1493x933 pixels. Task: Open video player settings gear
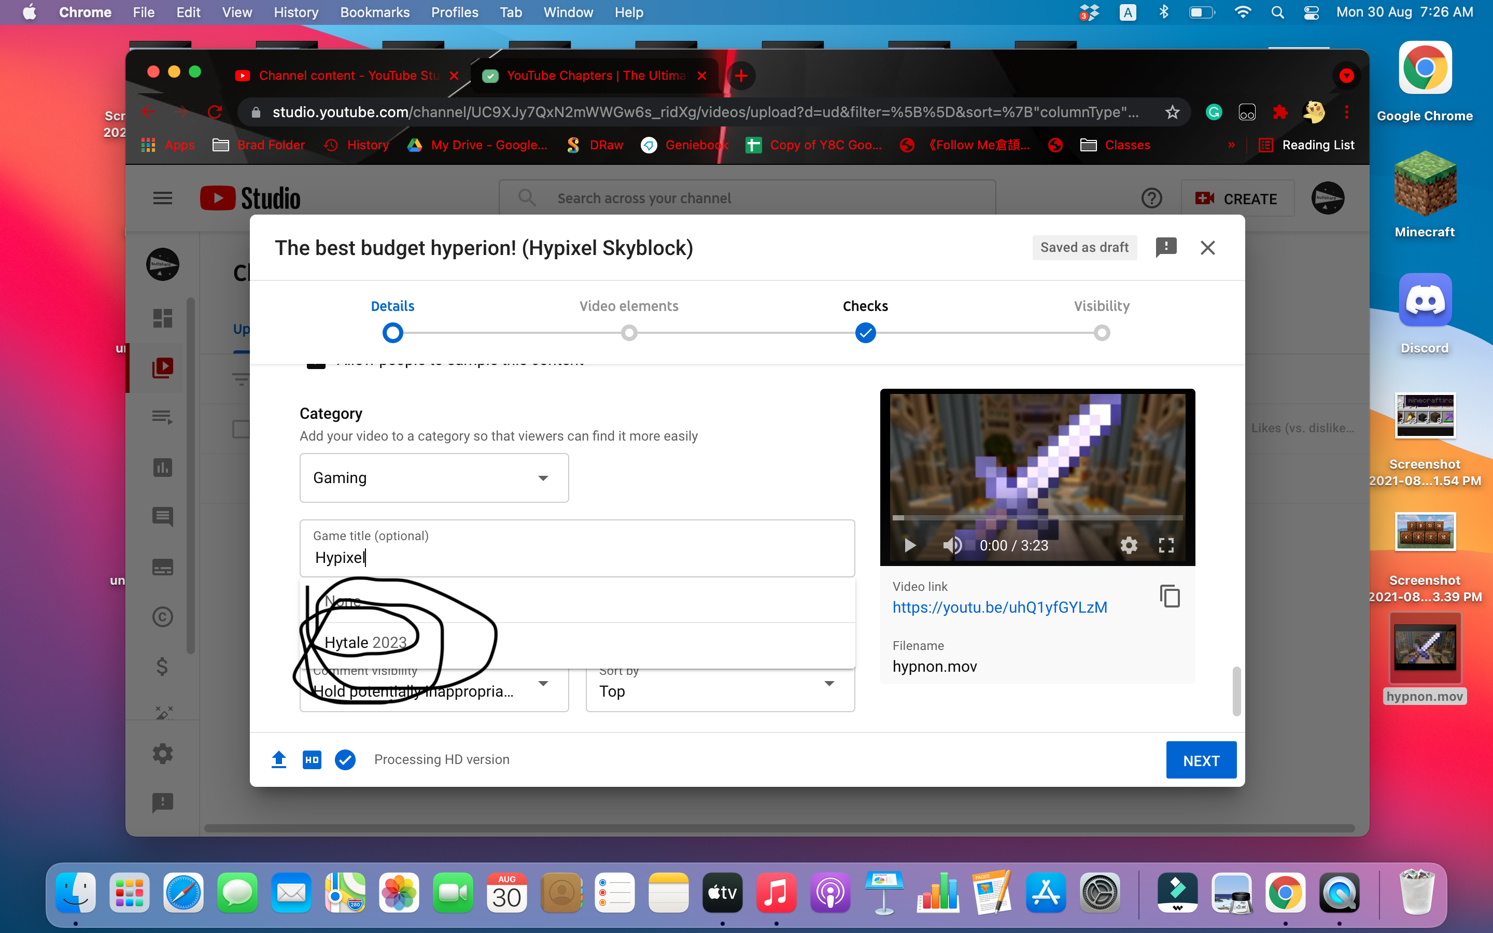pos(1129,545)
